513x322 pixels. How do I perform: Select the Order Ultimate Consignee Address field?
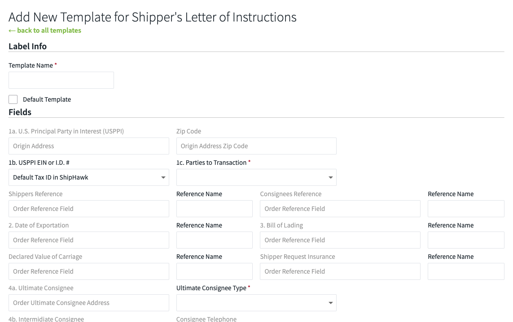click(x=88, y=303)
